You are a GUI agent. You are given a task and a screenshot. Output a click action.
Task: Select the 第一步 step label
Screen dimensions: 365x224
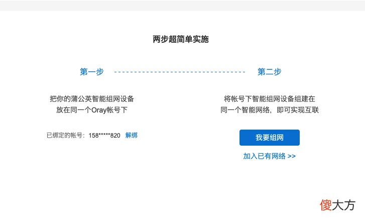click(92, 72)
